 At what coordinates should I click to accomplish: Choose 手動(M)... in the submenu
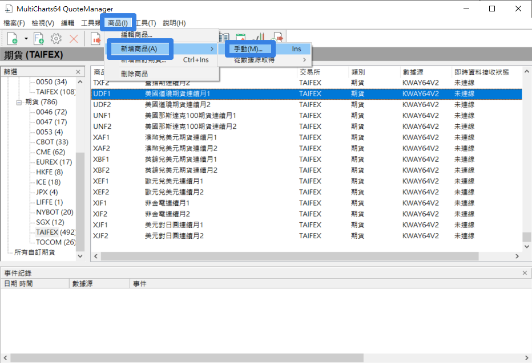[x=264, y=49]
